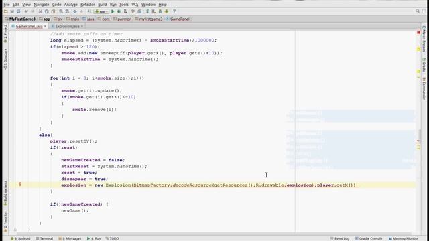429x241 pixels.
Task: Click the Save All toolbar icon
Action: tap(12, 11)
